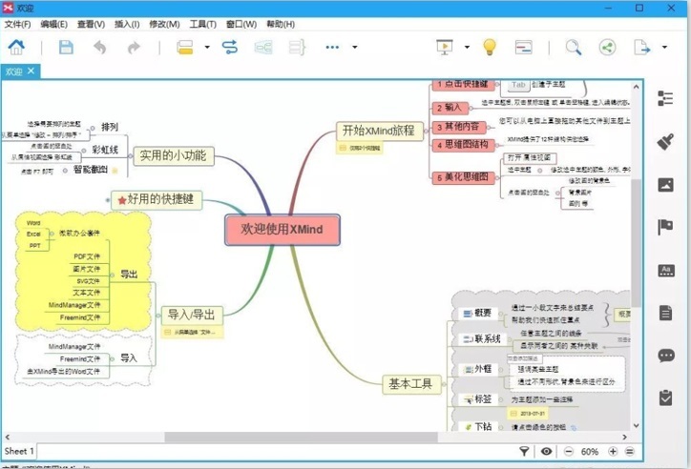Collapse the 实用的小功能 branch toggle
The height and width of the screenshot is (469, 691).
pos(131,155)
